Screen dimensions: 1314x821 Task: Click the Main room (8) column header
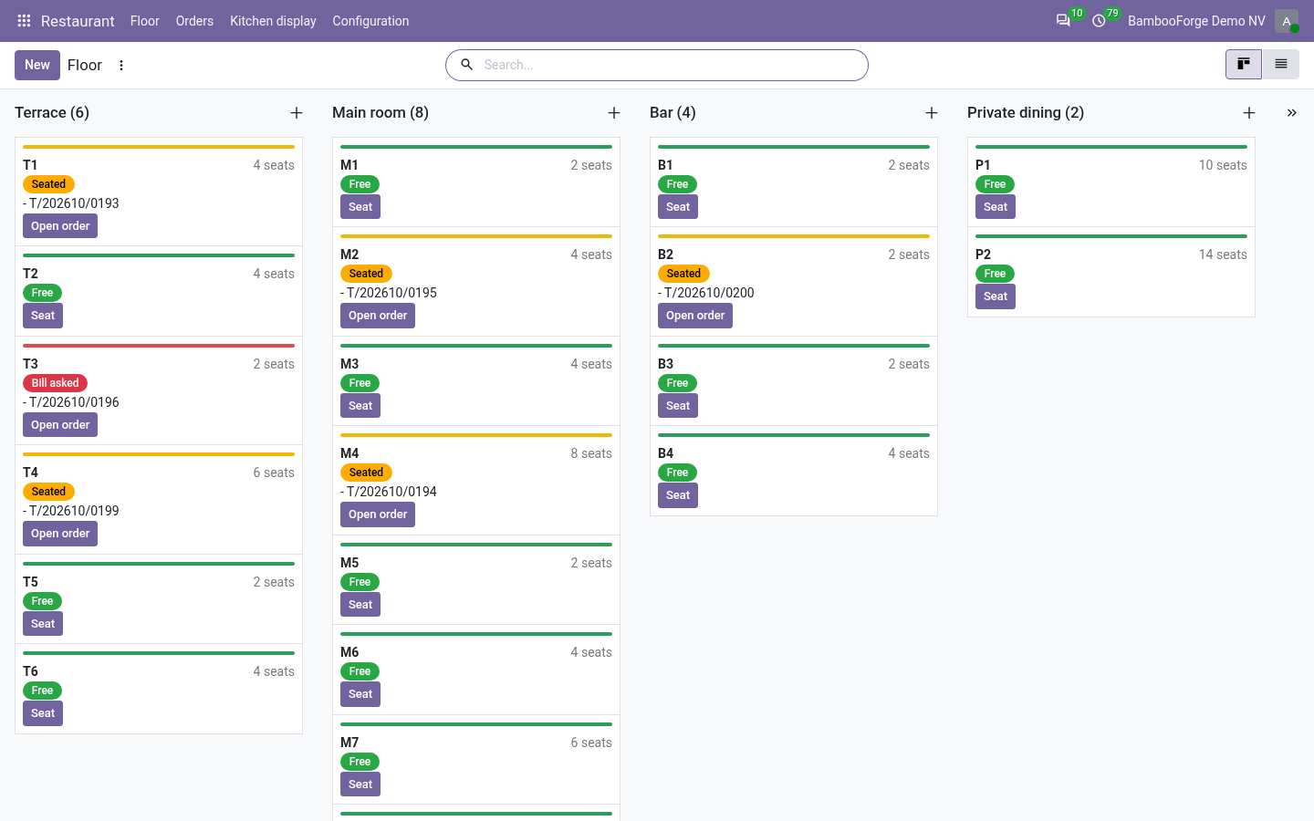[381, 113]
